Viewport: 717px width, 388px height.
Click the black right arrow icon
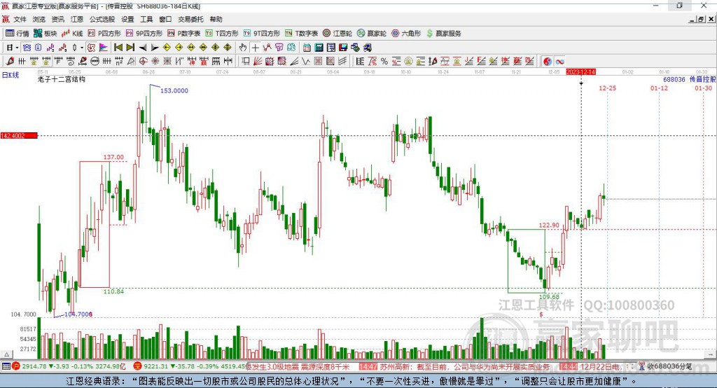coord(155,48)
